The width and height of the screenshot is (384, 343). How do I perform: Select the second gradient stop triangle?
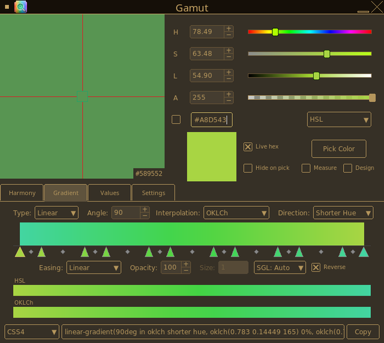(41, 252)
